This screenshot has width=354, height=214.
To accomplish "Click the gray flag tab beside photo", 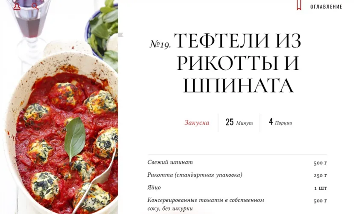I will coord(121,35).
